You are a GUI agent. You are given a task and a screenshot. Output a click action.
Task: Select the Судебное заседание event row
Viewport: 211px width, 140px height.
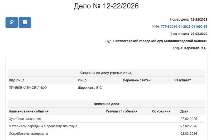pos(25,119)
